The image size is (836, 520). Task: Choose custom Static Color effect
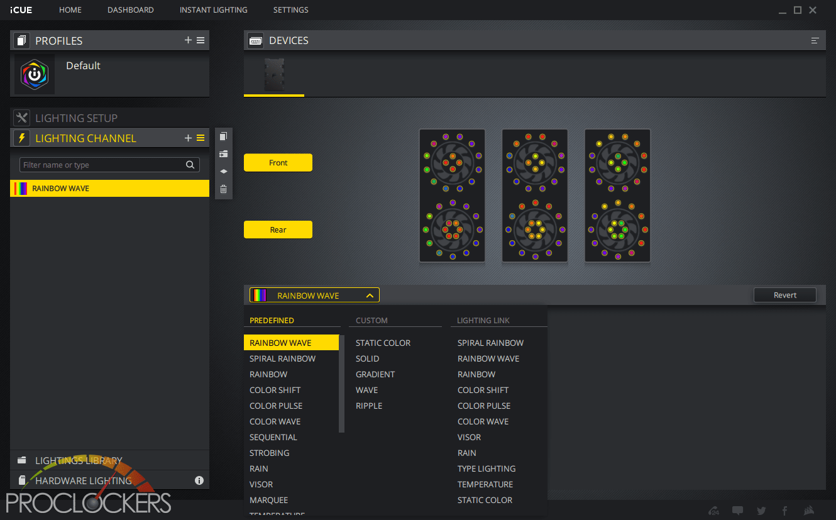click(383, 343)
